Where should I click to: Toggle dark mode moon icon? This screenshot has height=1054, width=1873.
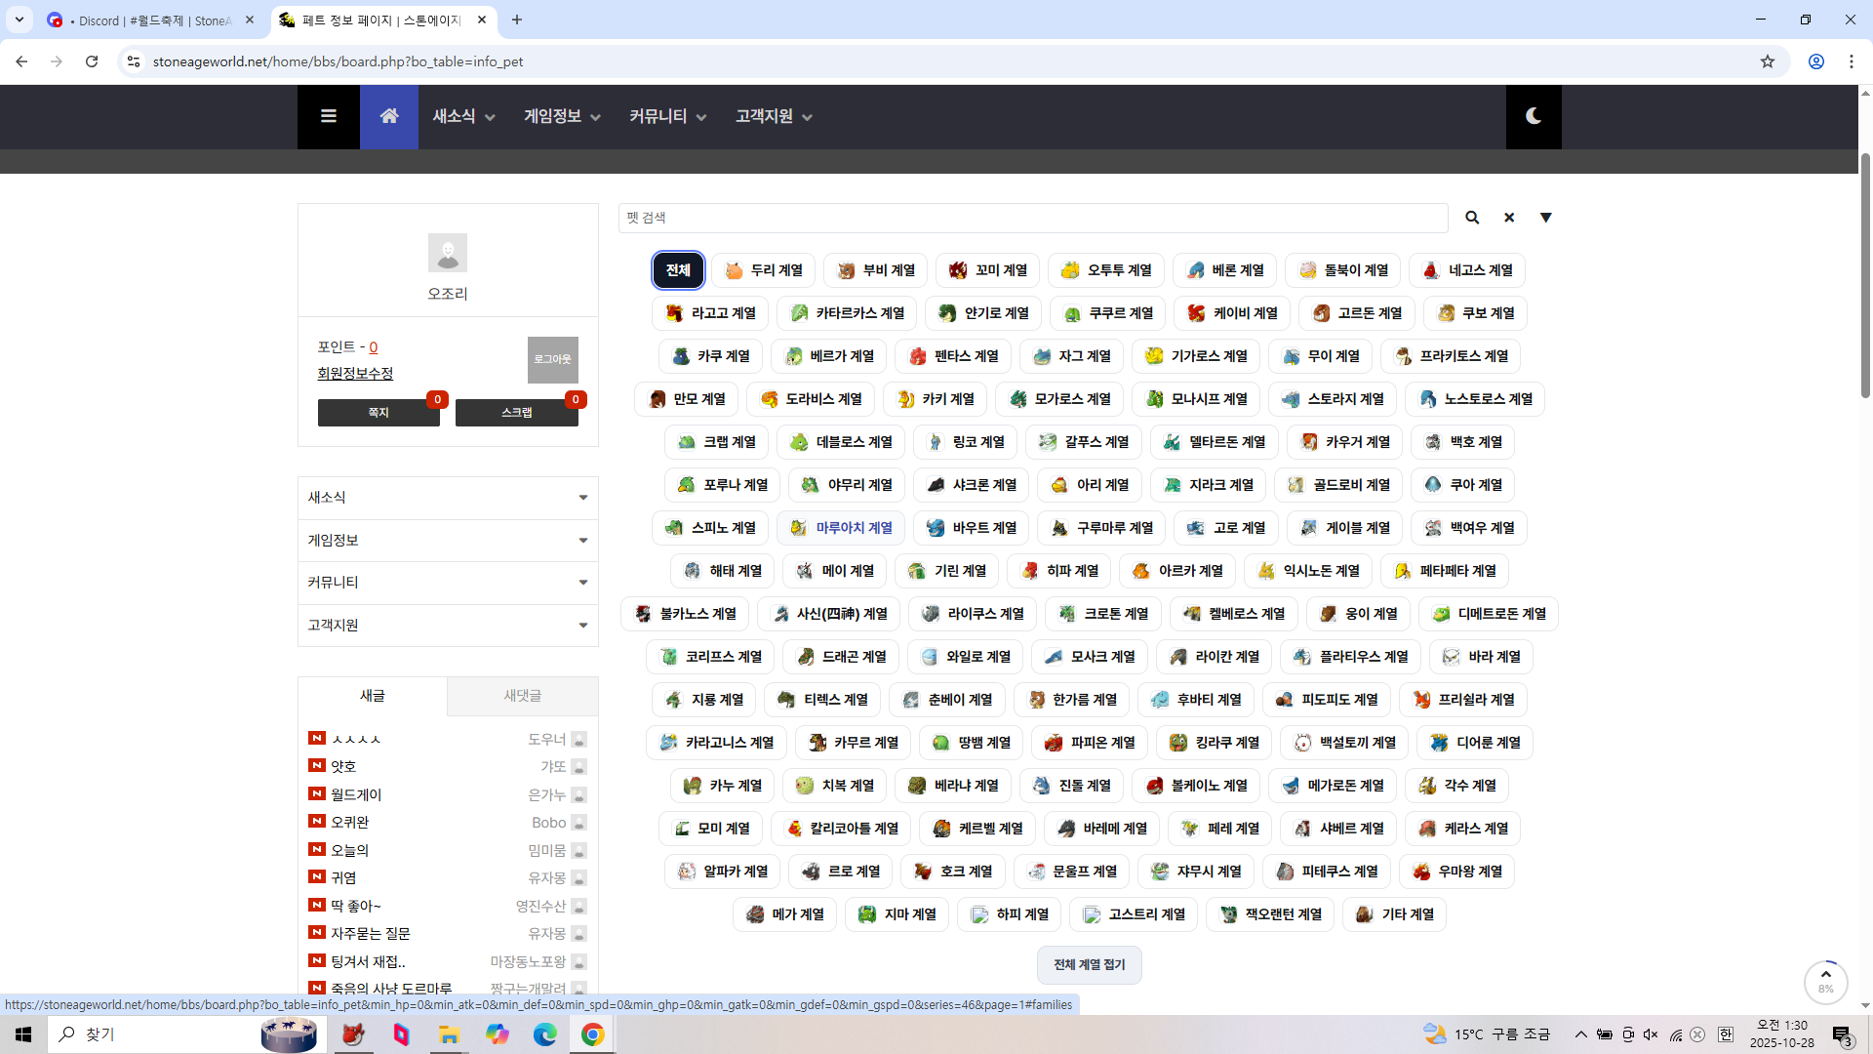click(1533, 116)
